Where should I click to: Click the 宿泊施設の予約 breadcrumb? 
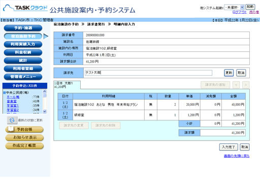(66, 24)
